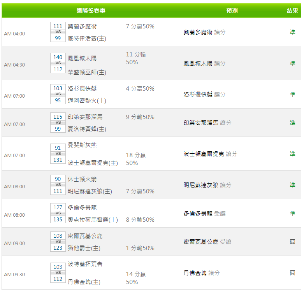304x291 pixels.
Task: Click the 9 分輸50% handicap text
Action: pos(140,117)
